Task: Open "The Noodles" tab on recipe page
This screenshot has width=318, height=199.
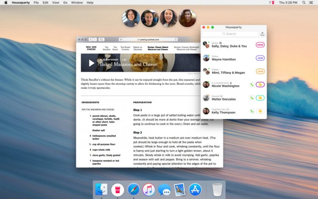Action: point(106,48)
